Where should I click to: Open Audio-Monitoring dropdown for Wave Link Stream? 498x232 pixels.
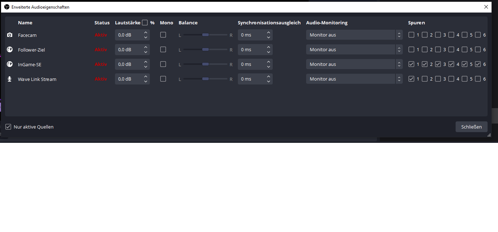click(354, 79)
